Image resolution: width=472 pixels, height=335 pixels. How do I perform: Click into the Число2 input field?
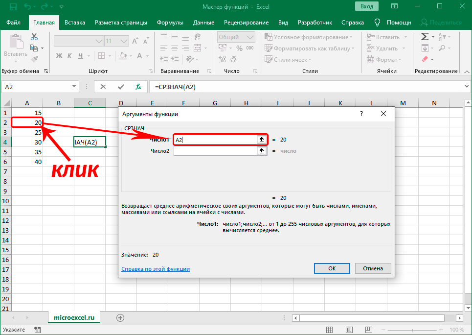(215, 151)
